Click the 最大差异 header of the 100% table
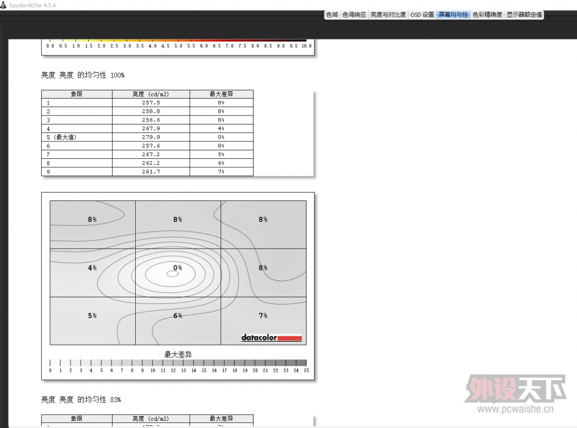577x428 pixels. (221, 94)
